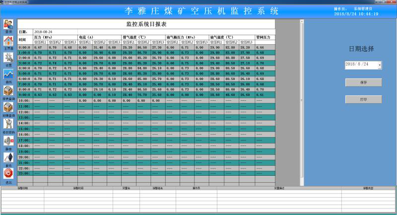Click the 静音 mute speaker icon
Screen dimensions: 397x215
(8, 141)
